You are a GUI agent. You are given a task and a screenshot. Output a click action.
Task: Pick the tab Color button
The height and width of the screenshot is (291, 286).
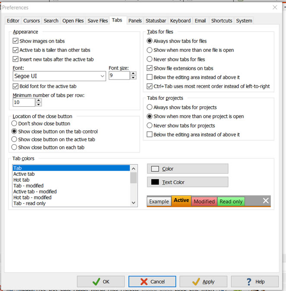point(187,169)
